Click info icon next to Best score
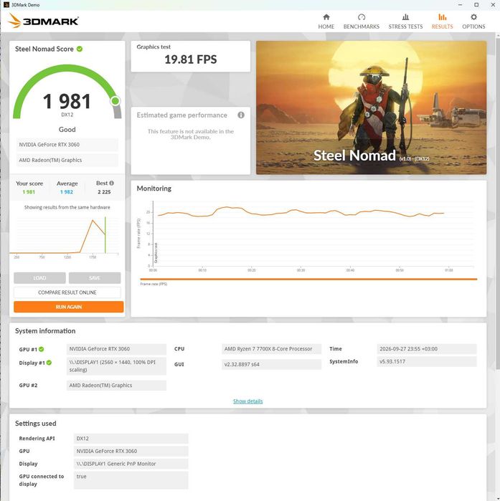 (112, 183)
